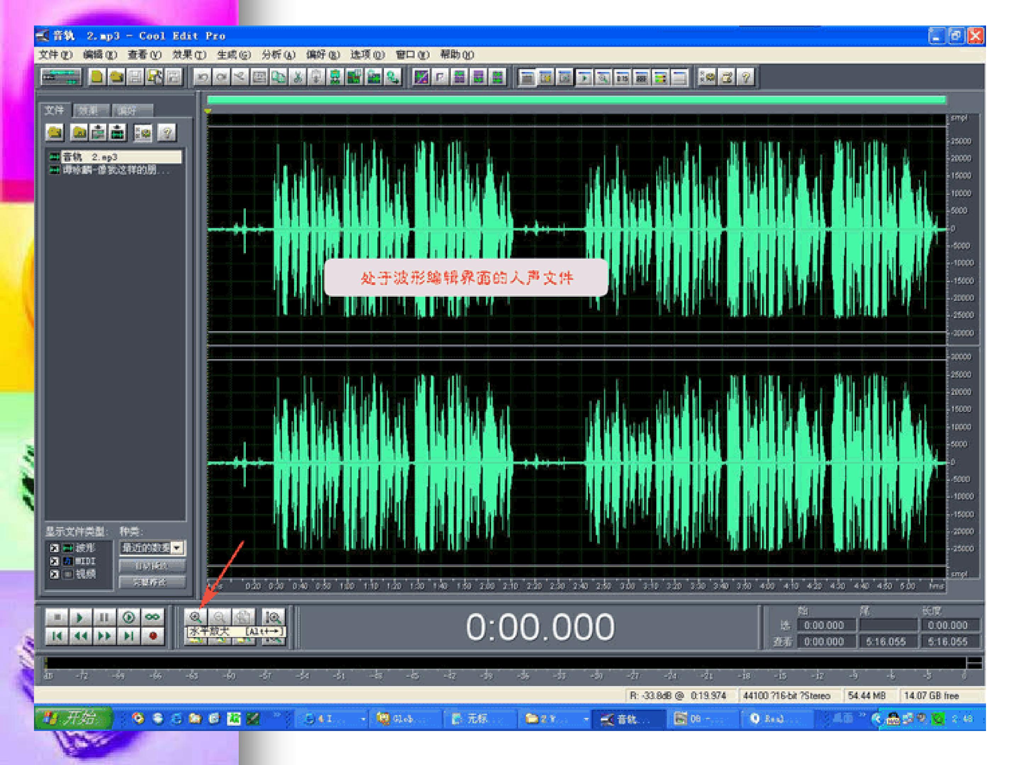Toggle the MIDI file type checkbox

pyautogui.click(x=55, y=561)
